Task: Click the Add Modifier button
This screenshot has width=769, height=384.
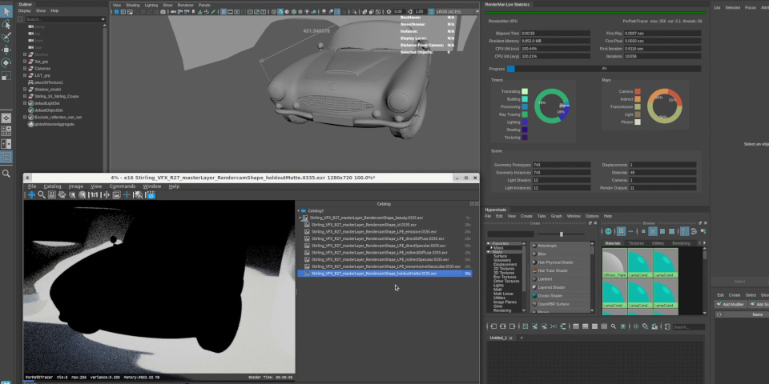Action: click(731, 304)
